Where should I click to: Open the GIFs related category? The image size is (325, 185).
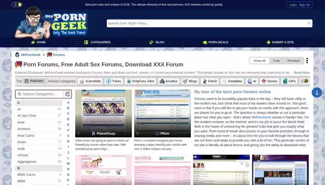click(x=289, y=81)
